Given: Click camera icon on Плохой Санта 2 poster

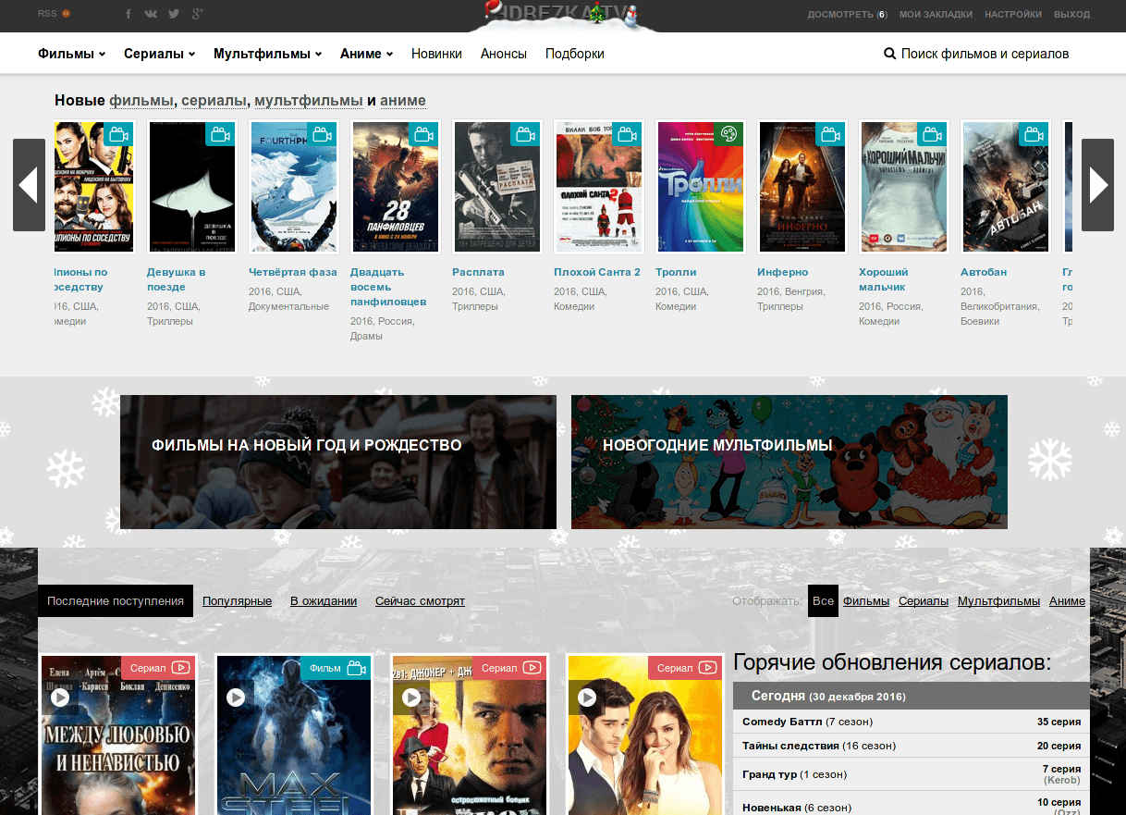Looking at the screenshot, I should [626, 135].
